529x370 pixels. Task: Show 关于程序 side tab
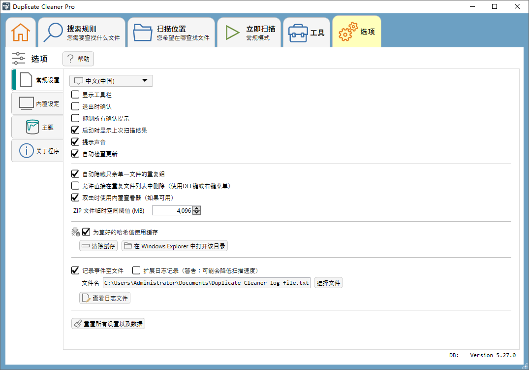click(38, 151)
